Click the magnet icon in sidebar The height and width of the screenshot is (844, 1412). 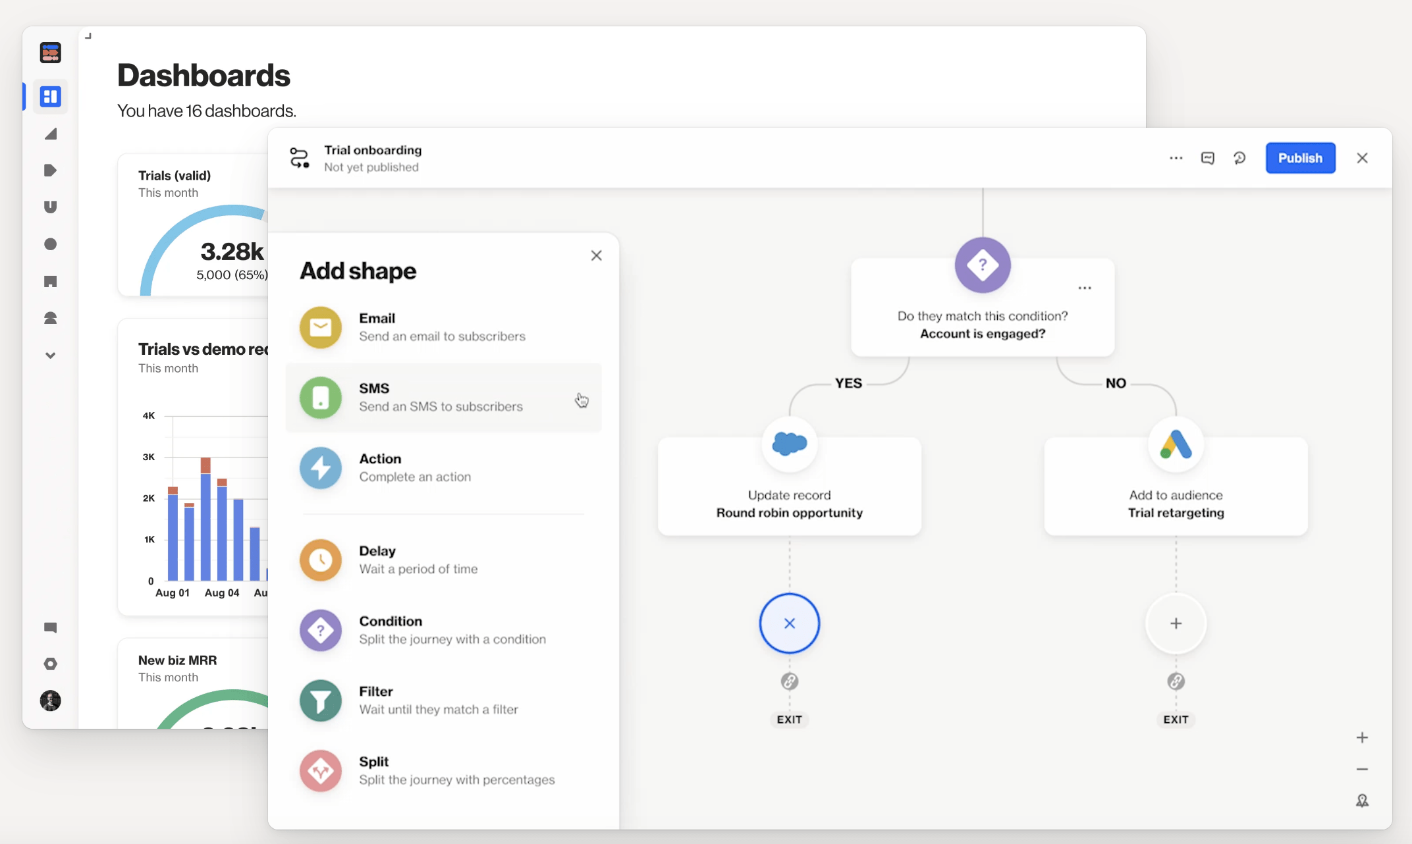point(50,207)
